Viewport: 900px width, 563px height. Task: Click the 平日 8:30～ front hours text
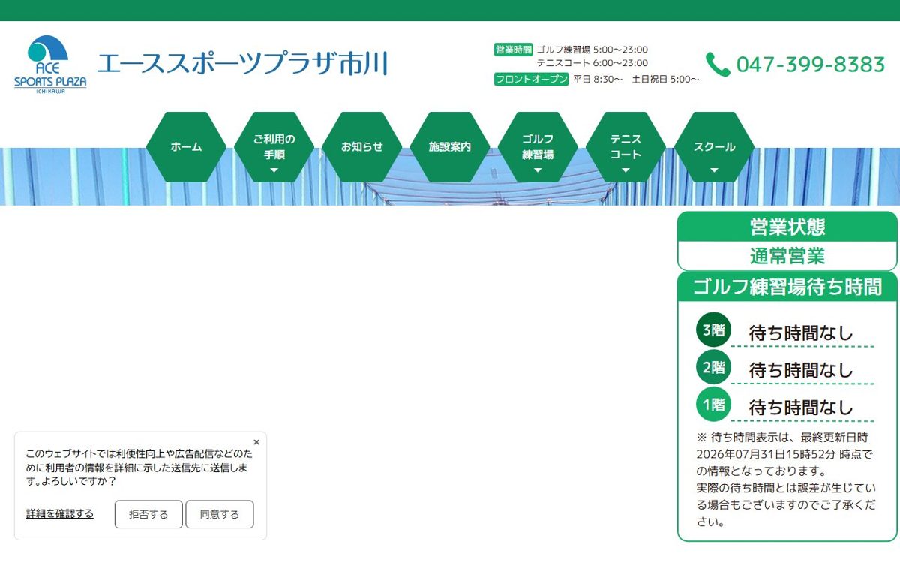[x=598, y=79]
